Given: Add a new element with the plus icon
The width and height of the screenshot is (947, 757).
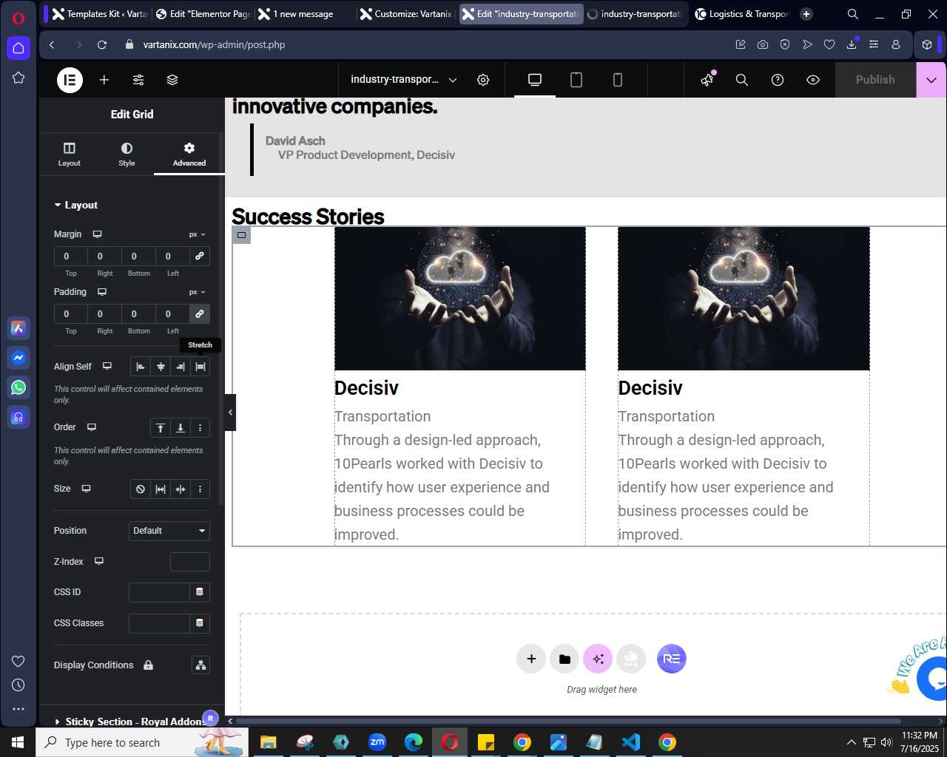Looking at the screenshot, I should 104,80.
